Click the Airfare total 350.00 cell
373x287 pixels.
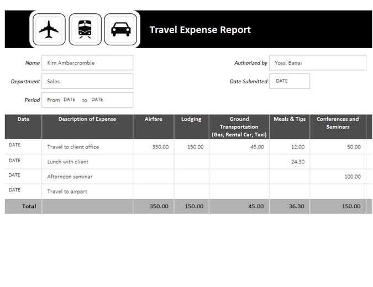click(154, 206)
